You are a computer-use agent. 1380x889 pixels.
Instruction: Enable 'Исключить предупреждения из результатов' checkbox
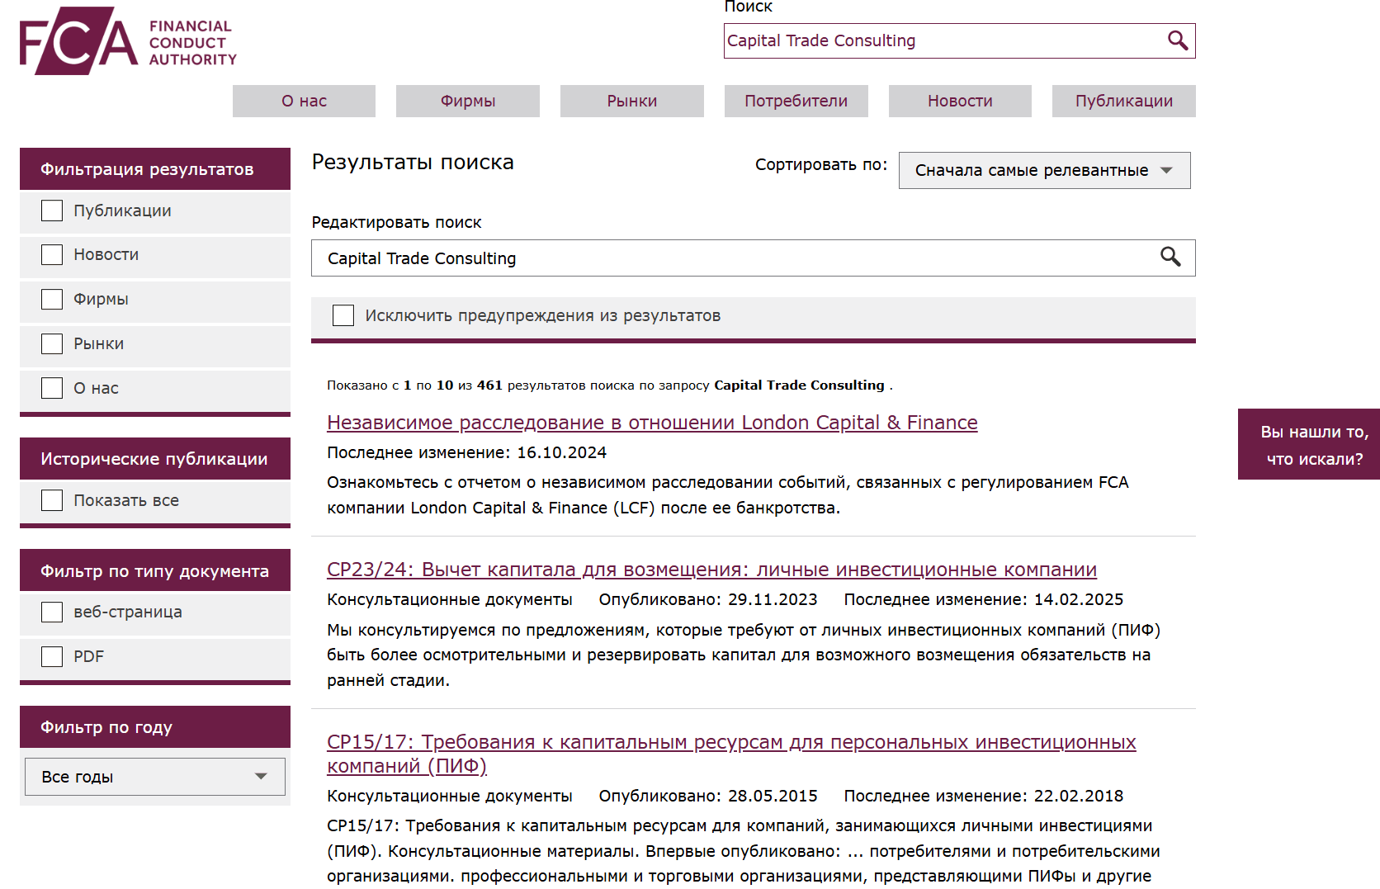point(343,315)
